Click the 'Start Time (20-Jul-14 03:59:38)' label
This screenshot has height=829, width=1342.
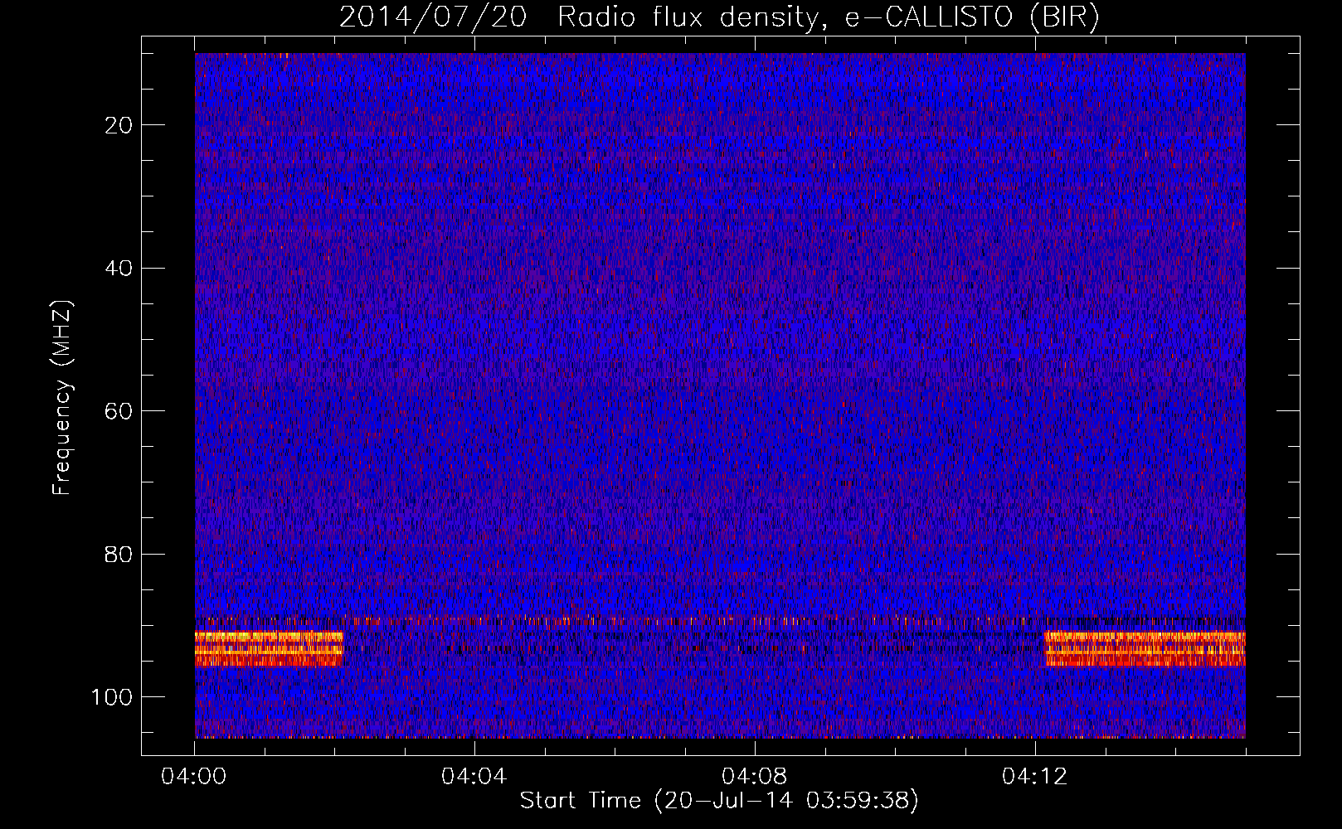tap(719, 801)
